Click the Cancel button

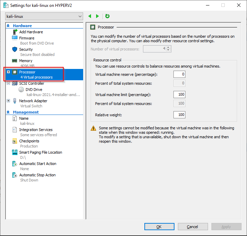(193, 227)
